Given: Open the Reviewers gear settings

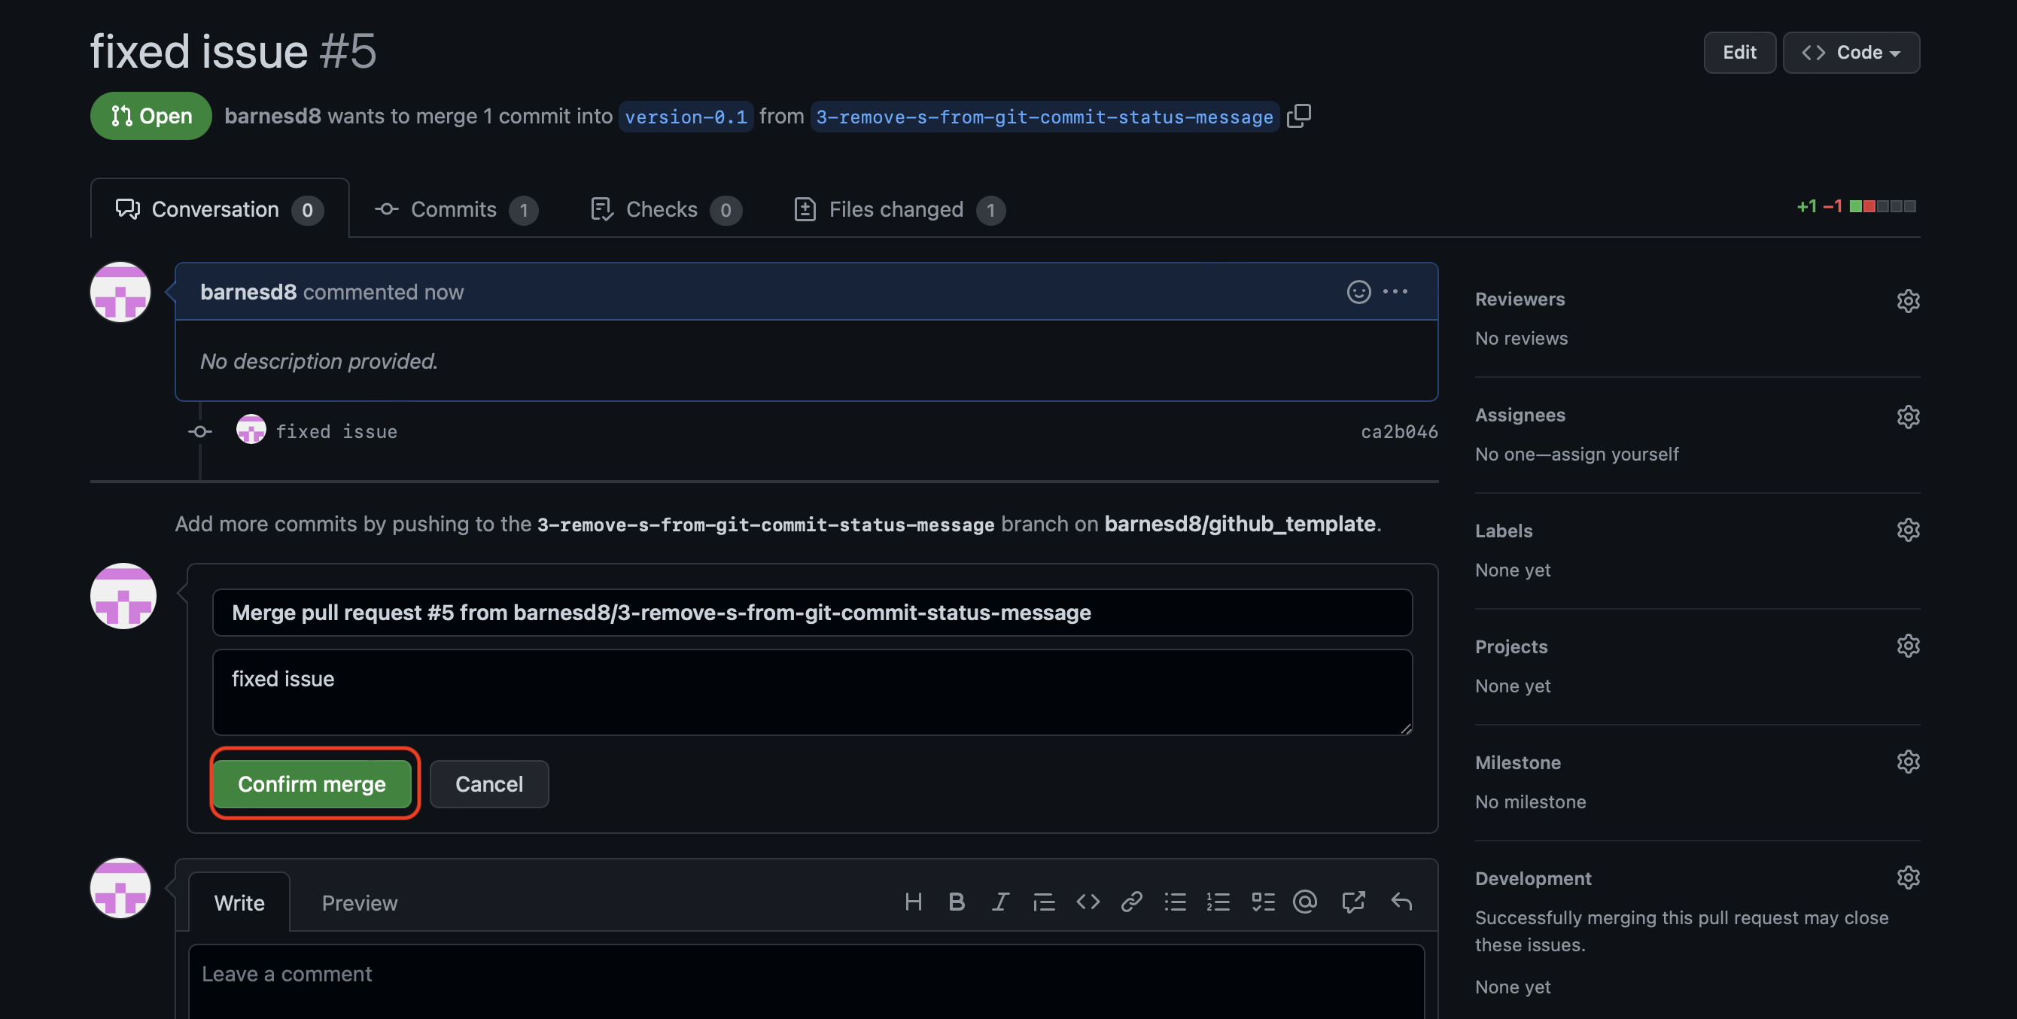Looking at the screenshot, I should [x=1907, y=301].
